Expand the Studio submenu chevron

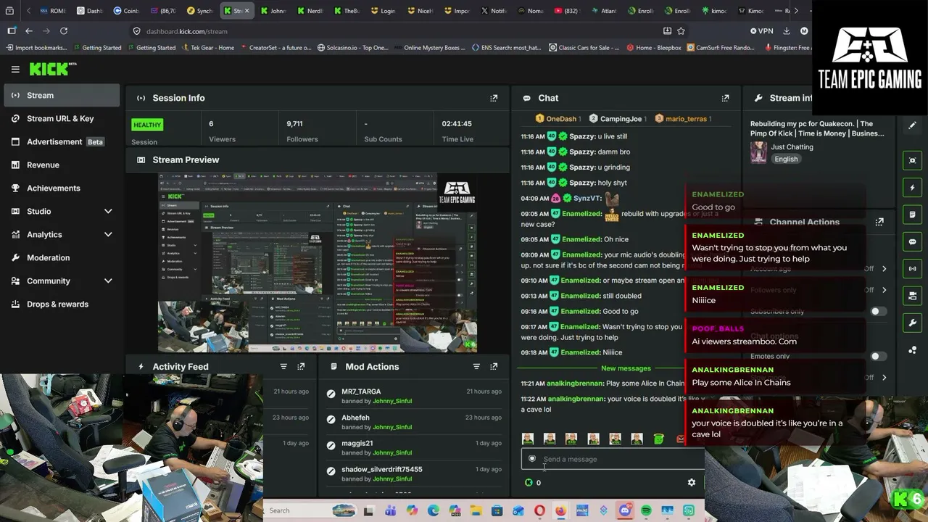108,211
